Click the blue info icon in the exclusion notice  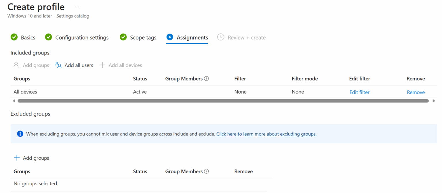[x=20, y=134]
